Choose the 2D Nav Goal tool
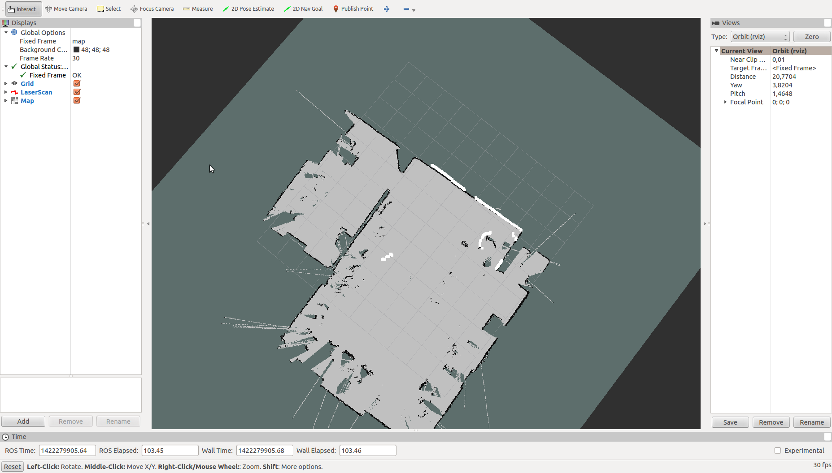The image size is (832, 473). pos(303,9)
